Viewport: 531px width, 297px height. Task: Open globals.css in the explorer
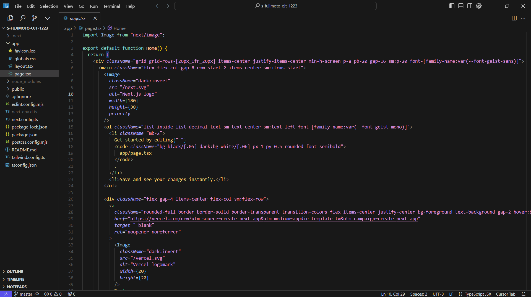(x=29, y=59)
